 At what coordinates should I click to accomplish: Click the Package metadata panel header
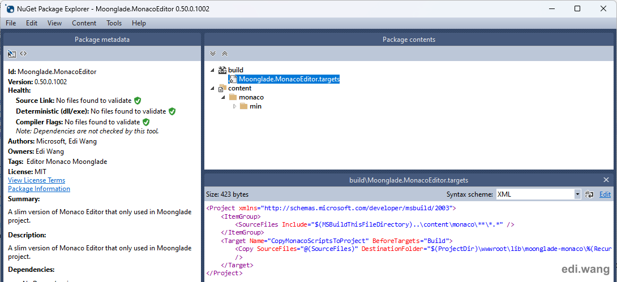click(x=102, y=39)
